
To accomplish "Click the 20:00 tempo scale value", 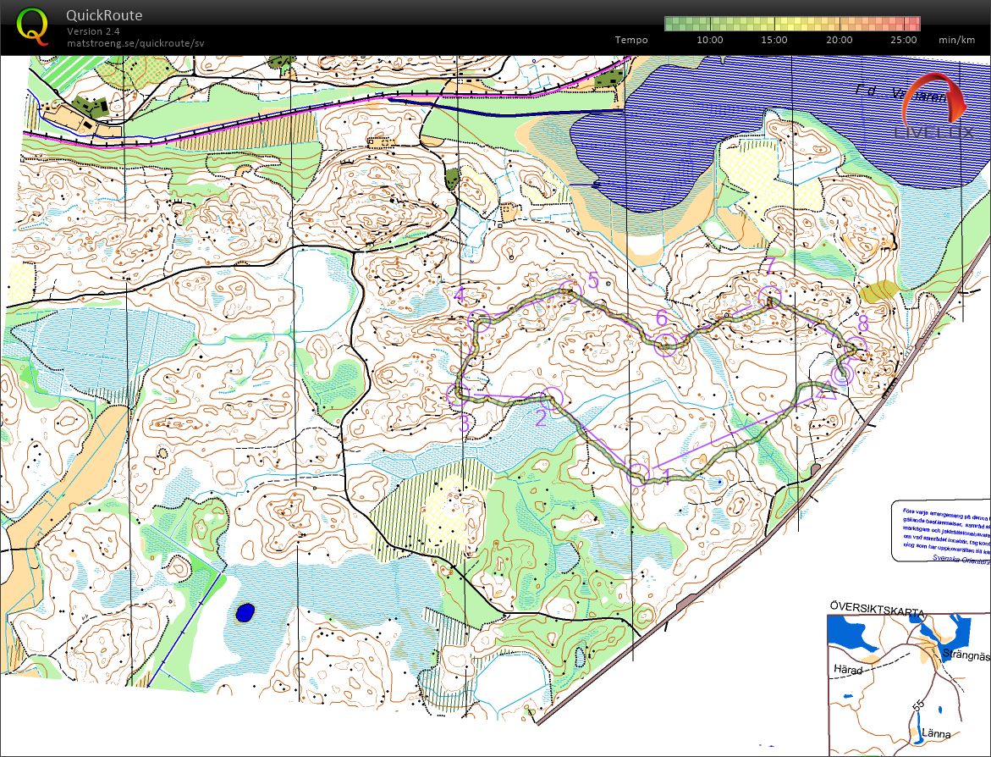I will (839, 40).
